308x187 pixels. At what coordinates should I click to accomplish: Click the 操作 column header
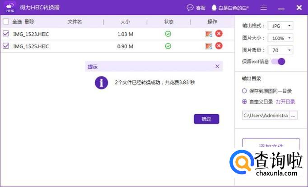(x=212, y=22)
